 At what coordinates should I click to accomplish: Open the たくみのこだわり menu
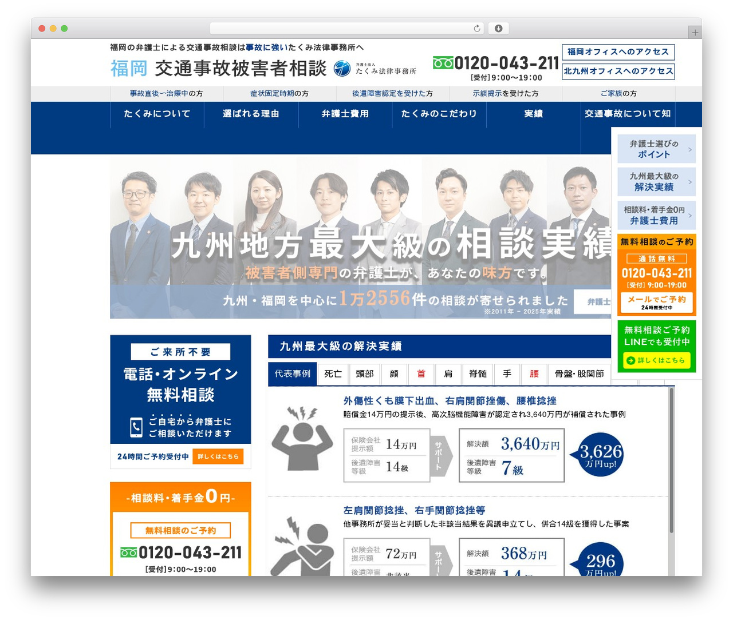pyautogui.click(x=439, y=114)
